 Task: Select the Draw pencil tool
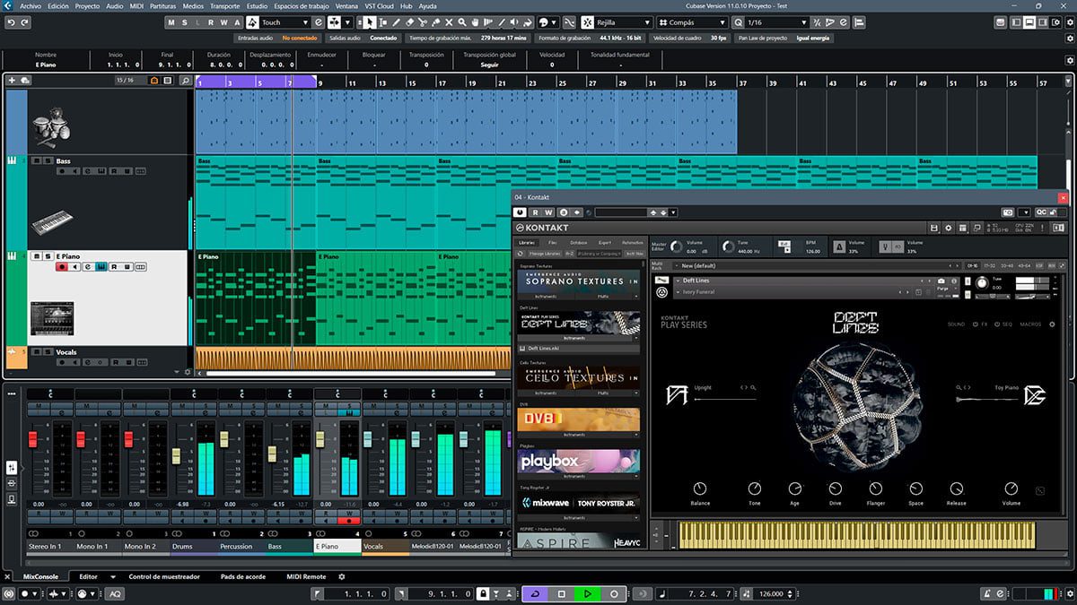pyautogui.click(x=396, y=22)
